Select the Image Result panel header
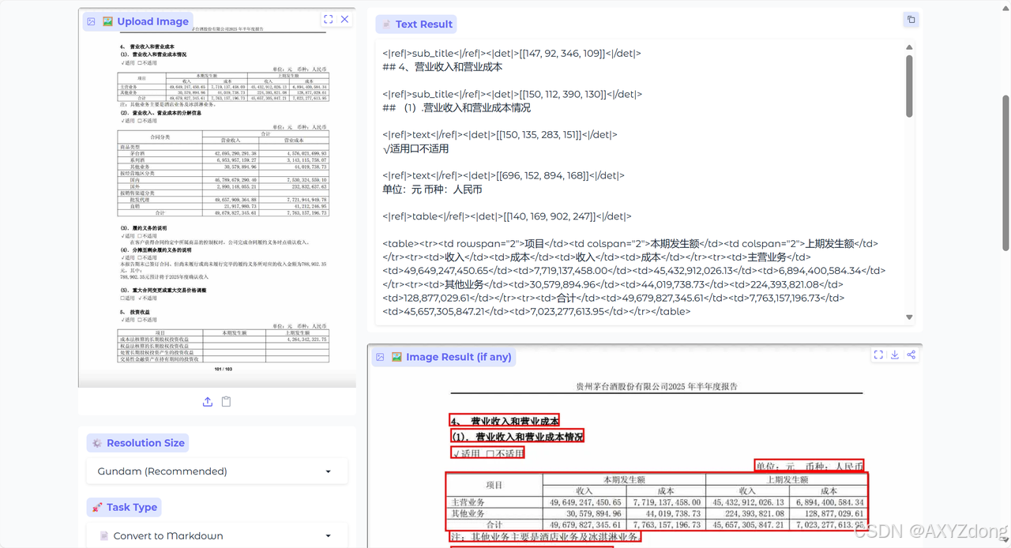This screenshot has width=1011, height=548. (458, 356)
